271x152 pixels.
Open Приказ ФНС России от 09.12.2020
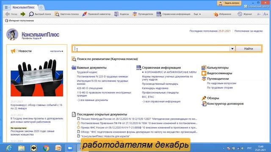[x=139, y=128]
